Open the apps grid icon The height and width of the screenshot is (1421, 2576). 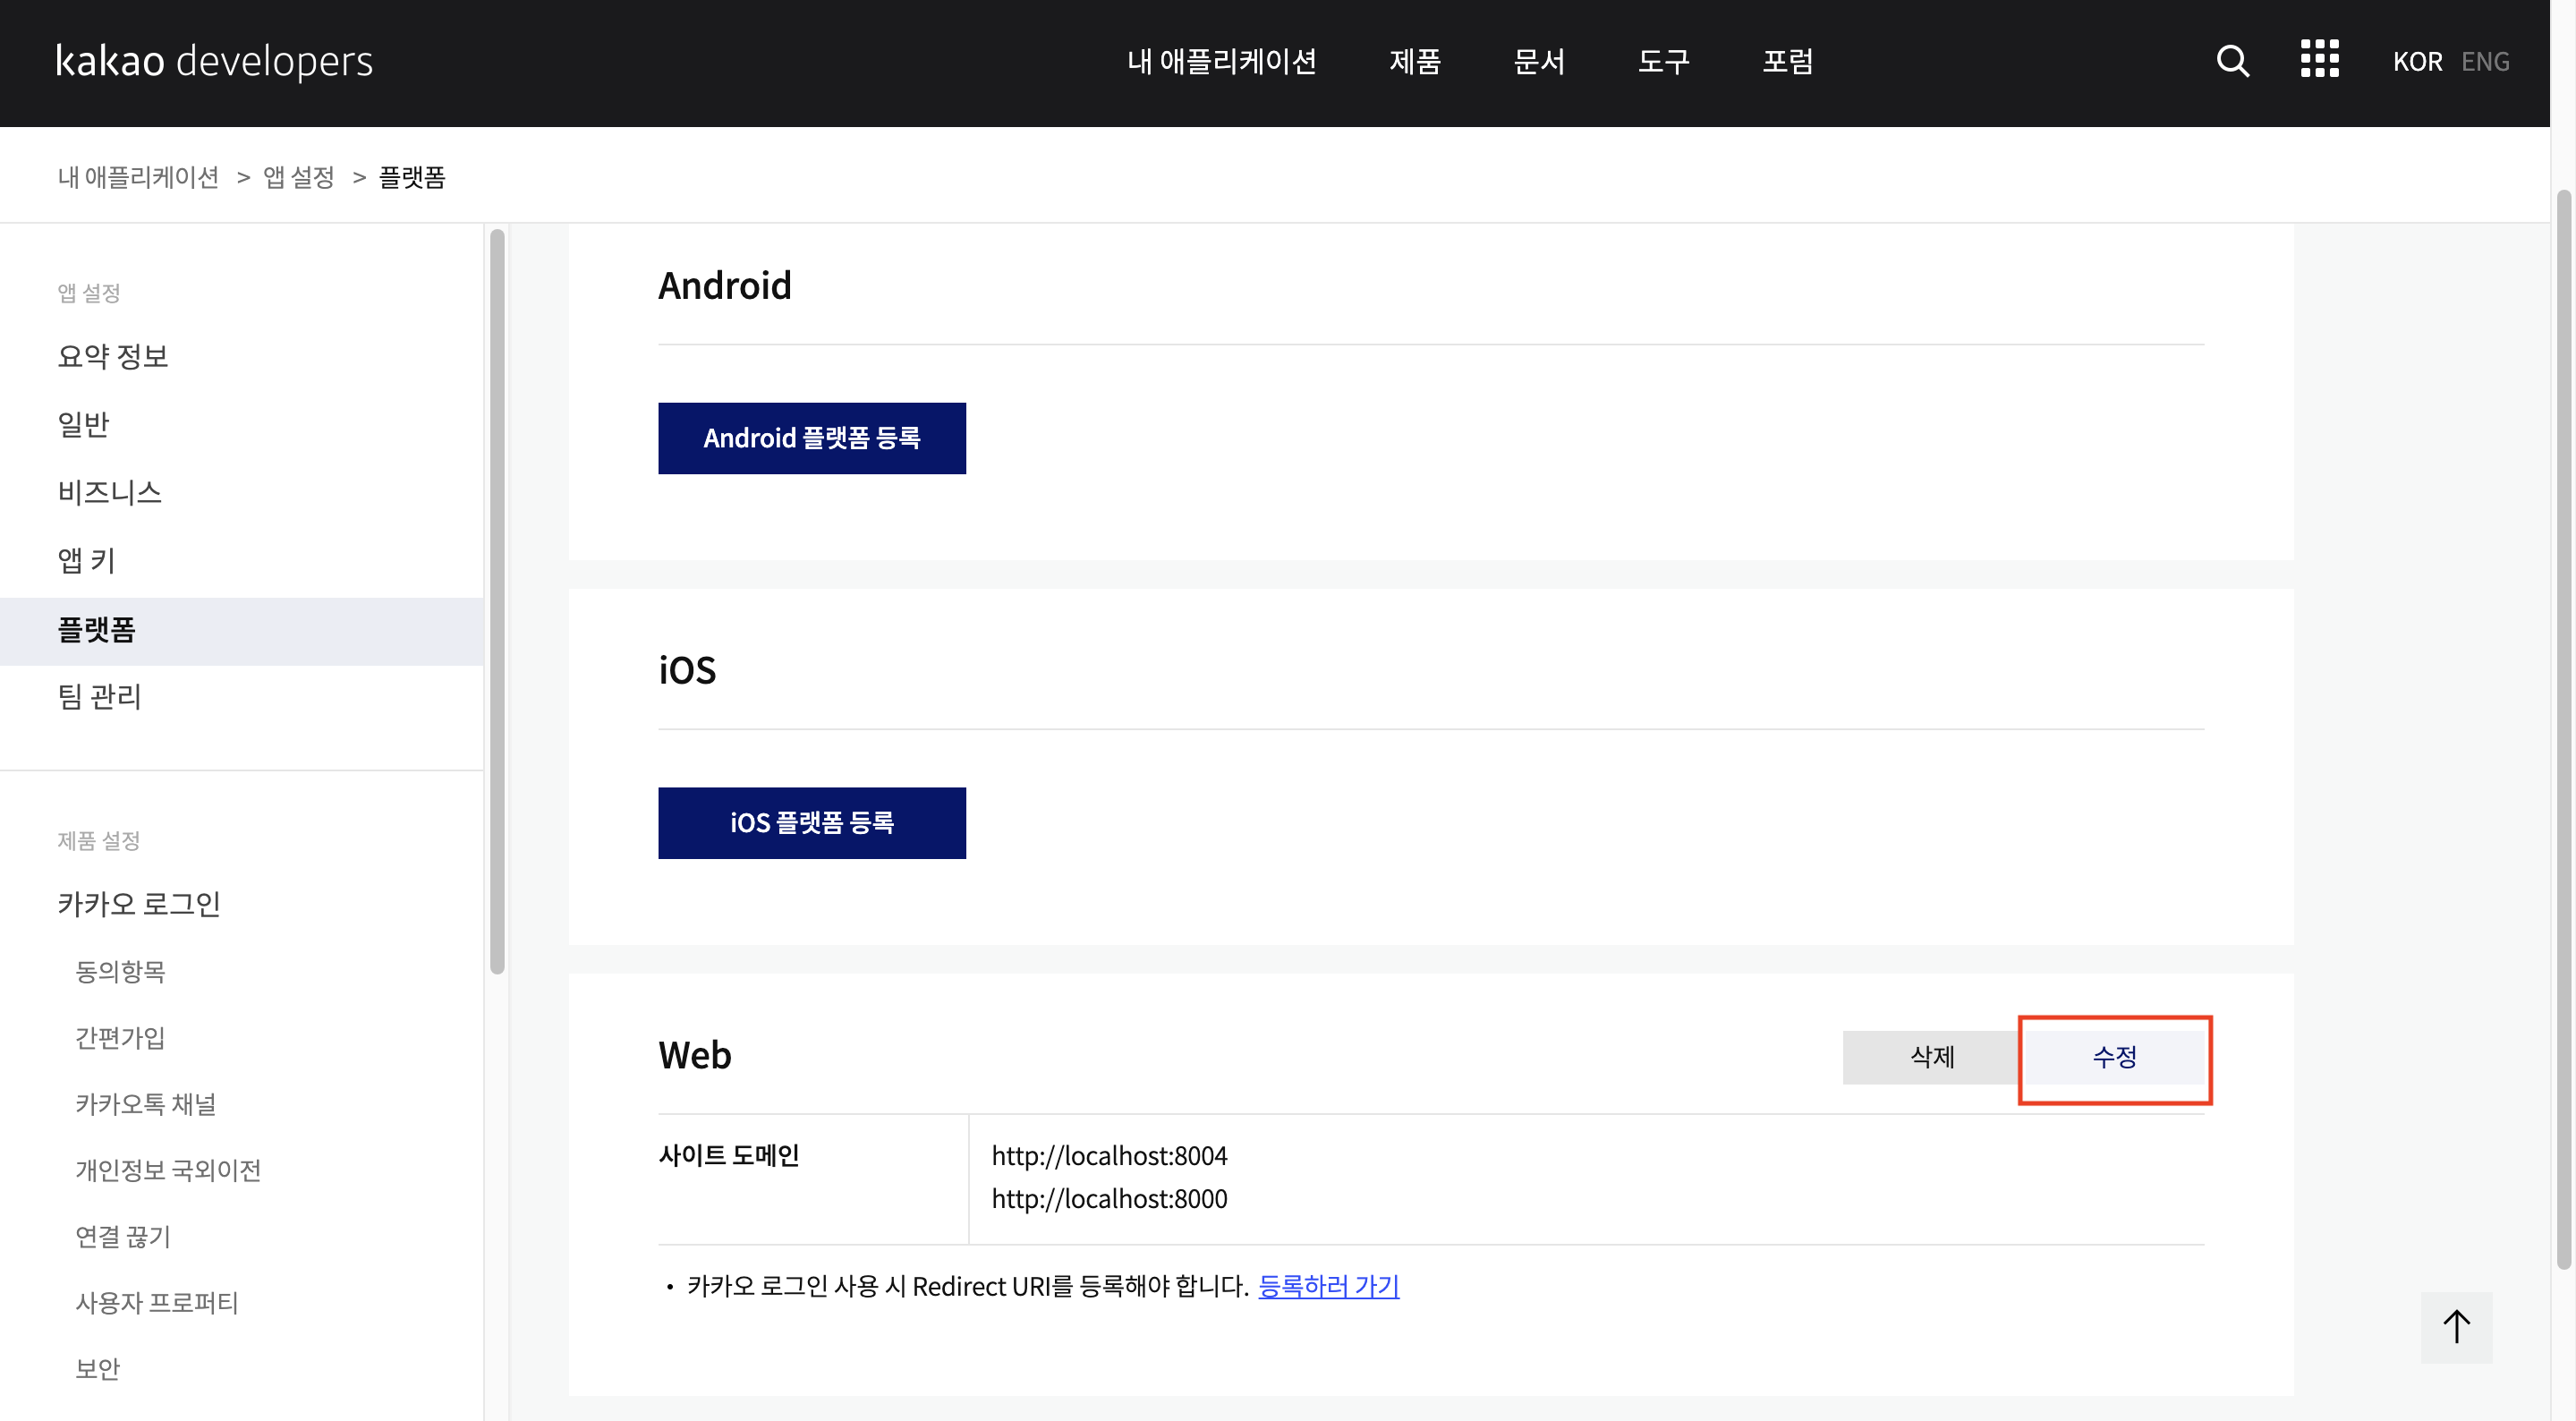tap(2319, 59)
